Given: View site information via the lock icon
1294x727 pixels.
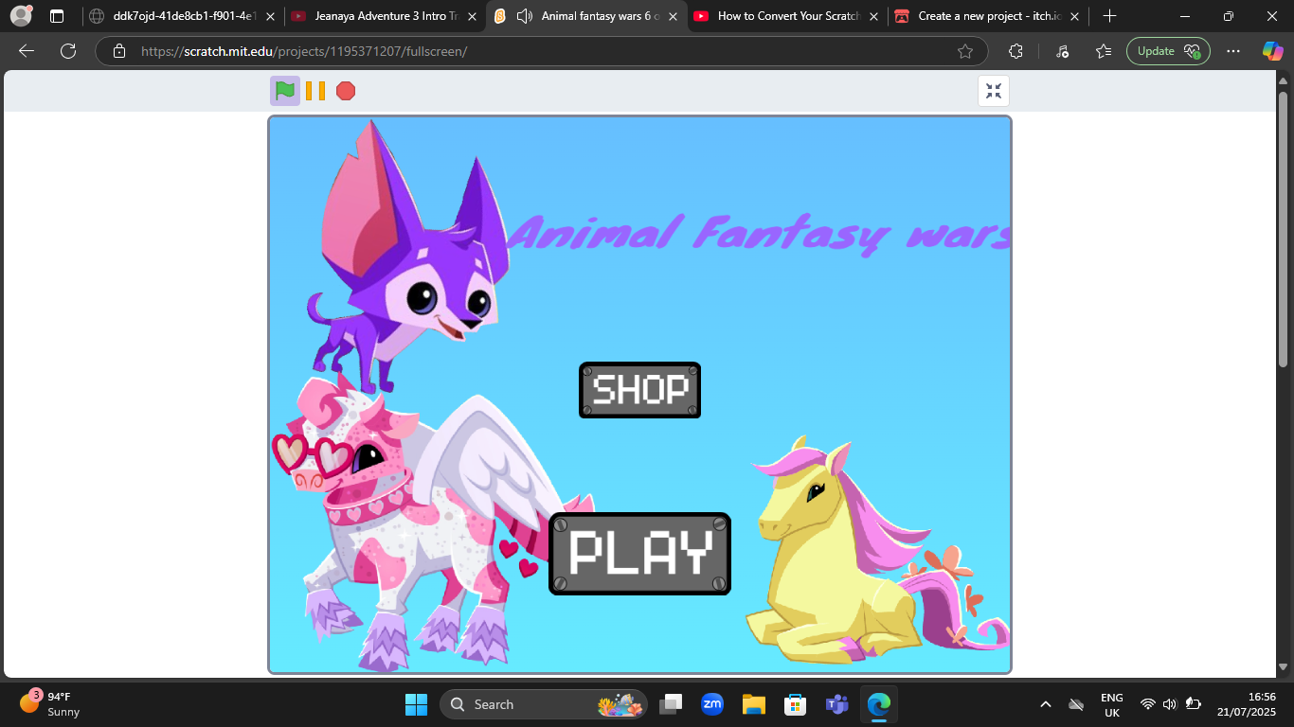Looking at the screenshot, I should click(x=119, y=51).
